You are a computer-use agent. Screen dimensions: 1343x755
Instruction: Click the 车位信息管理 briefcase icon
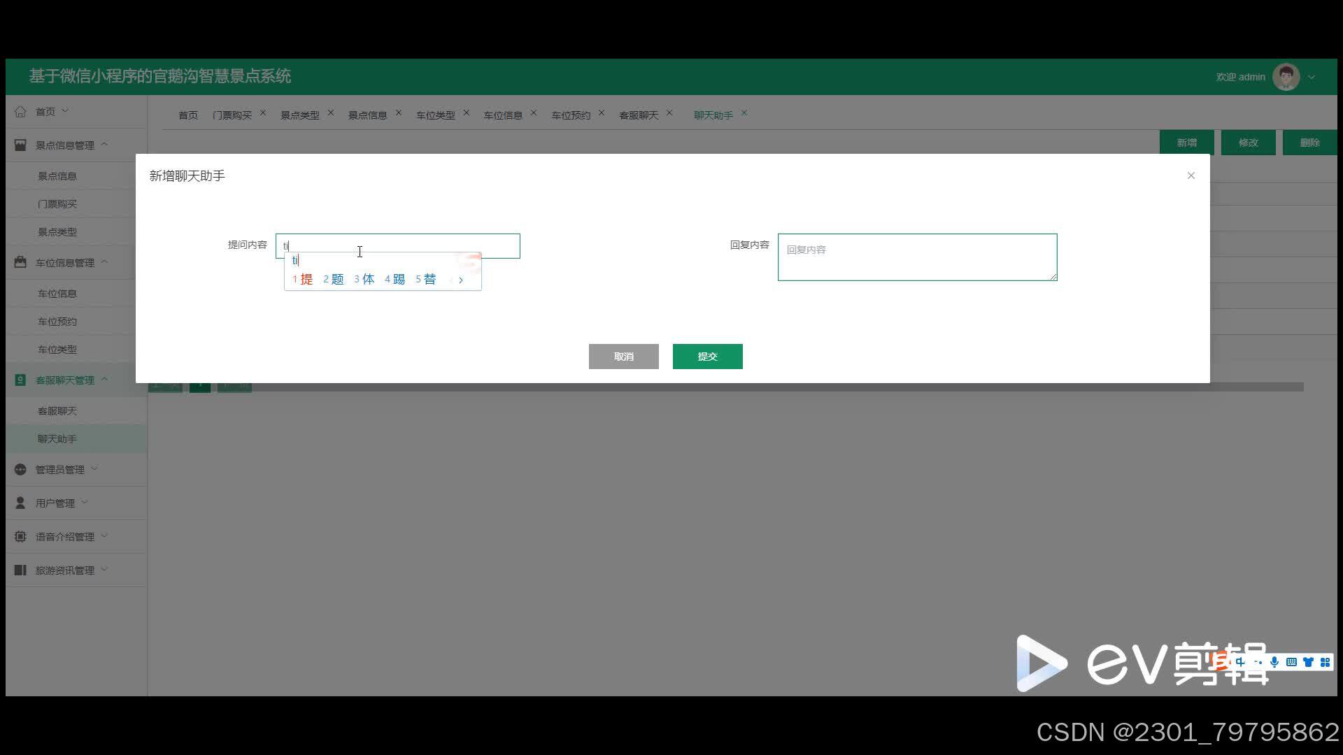point(20,262)
